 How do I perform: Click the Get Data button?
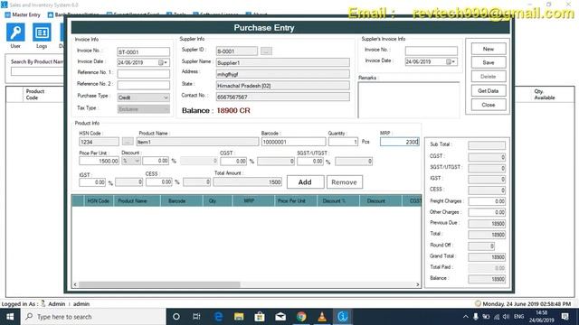[489, 90]
